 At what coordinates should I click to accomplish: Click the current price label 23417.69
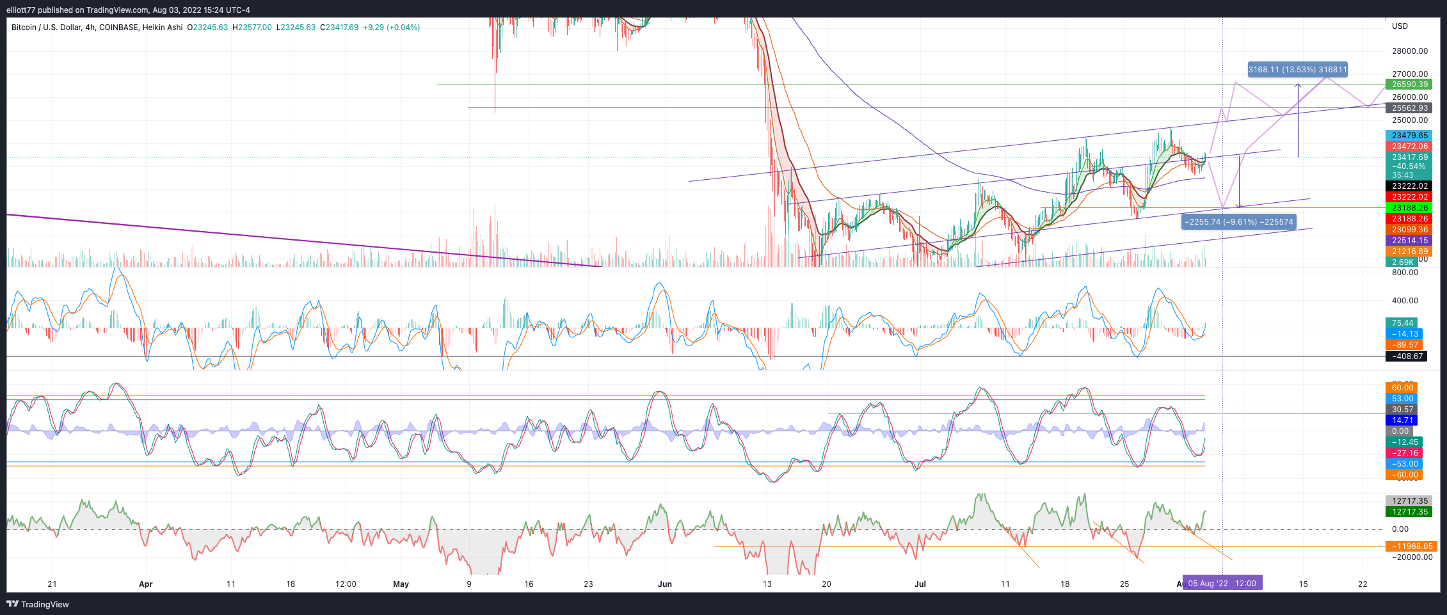(x=1409, y=157)
